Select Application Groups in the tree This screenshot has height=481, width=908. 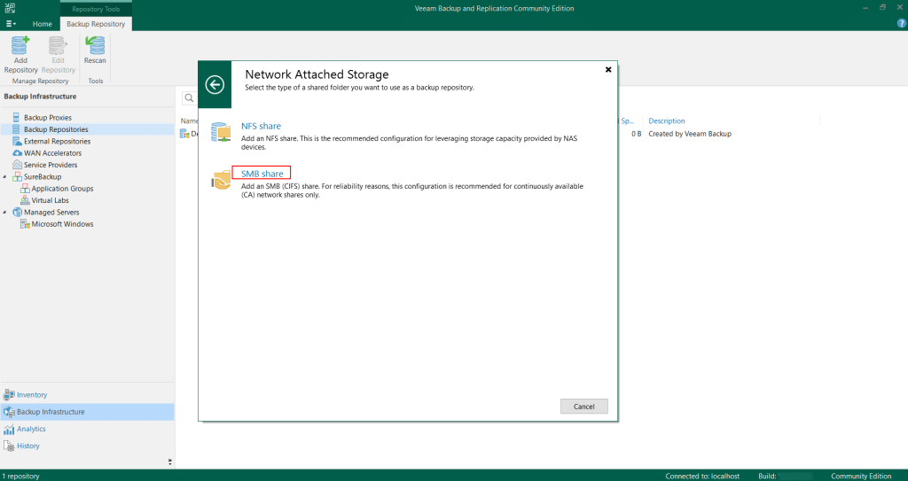(63, 189)
